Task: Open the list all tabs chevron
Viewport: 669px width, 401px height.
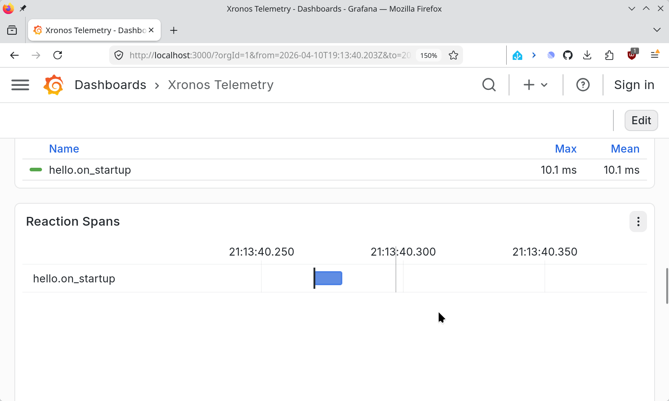Action: coord(657,30)
